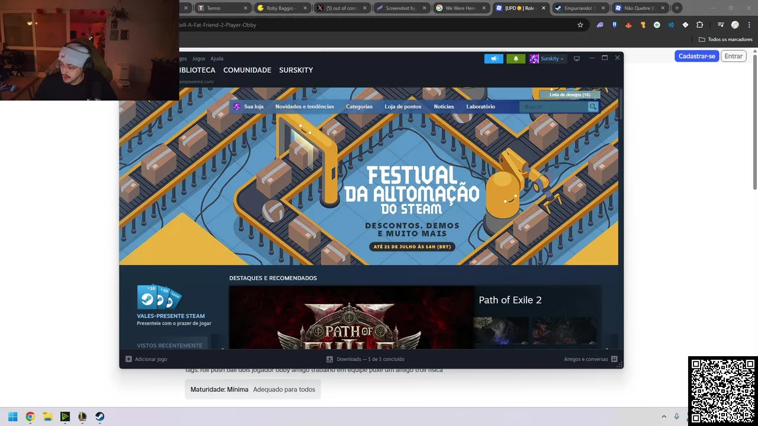The image size is (758, 426).
Task: Go to Loja de pontos
Action: pos(403,106)
